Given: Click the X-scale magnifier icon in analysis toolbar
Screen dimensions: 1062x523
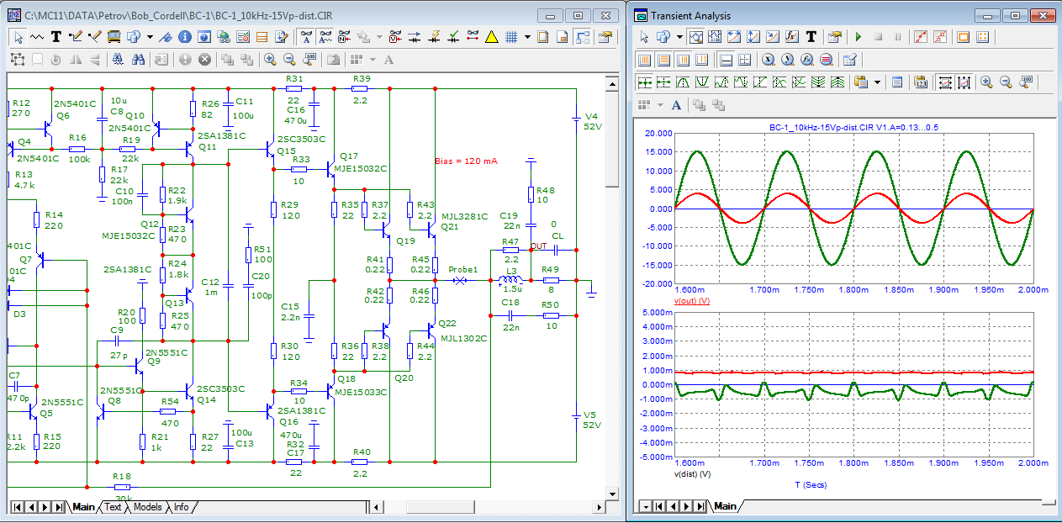Looking at the screenshot, I should (x=769, y=60).
